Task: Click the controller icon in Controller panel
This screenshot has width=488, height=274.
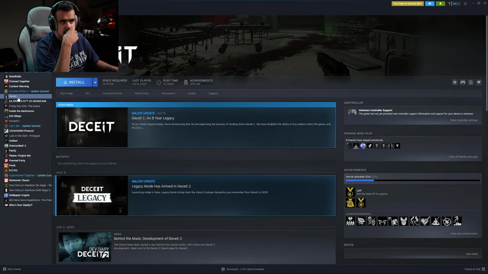Action: pos(352,112)
